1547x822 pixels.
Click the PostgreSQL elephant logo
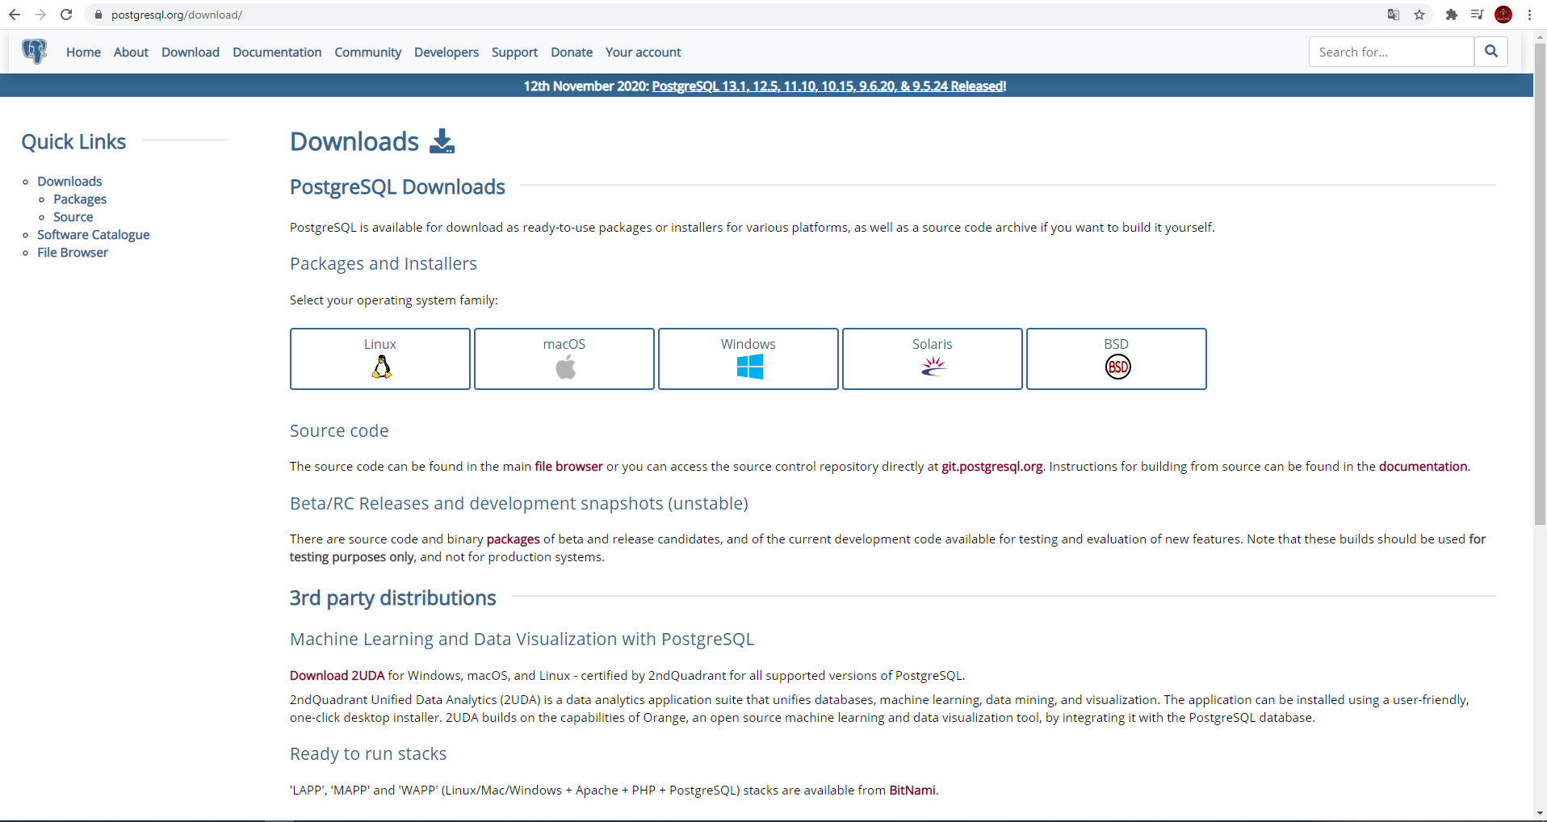pos(34,52)
